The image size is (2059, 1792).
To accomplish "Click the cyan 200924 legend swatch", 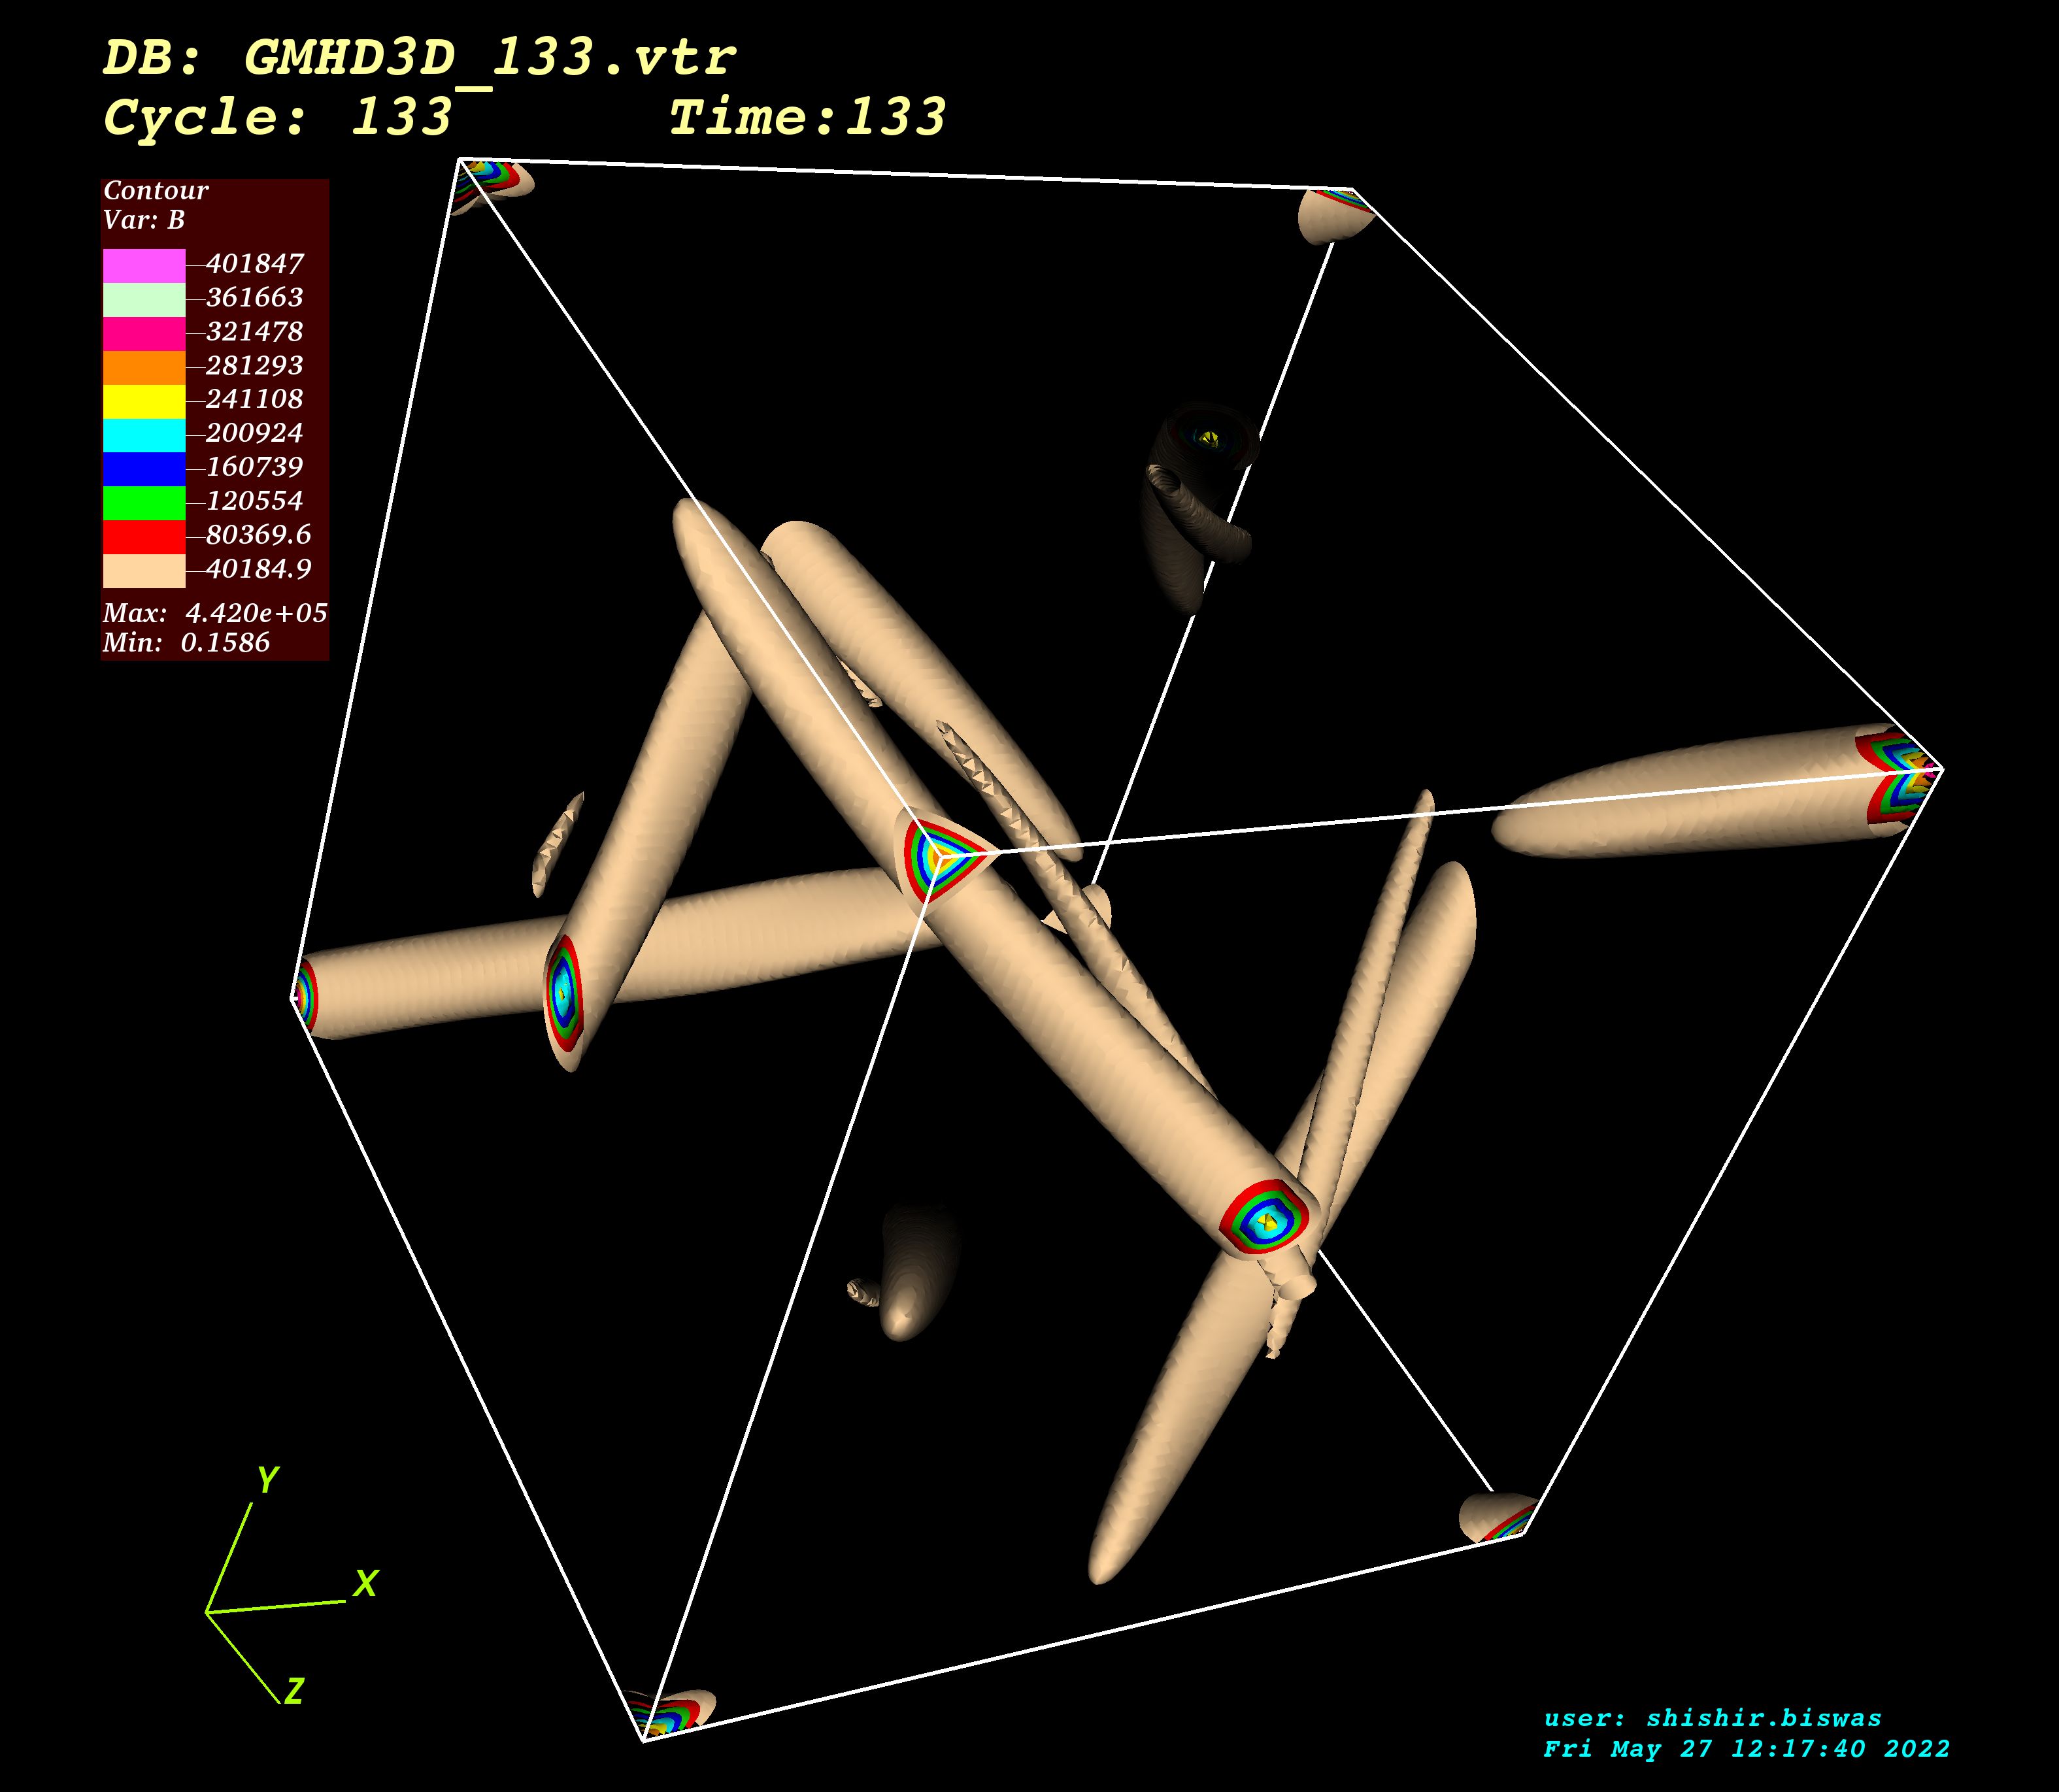I will tap(144, 436).
